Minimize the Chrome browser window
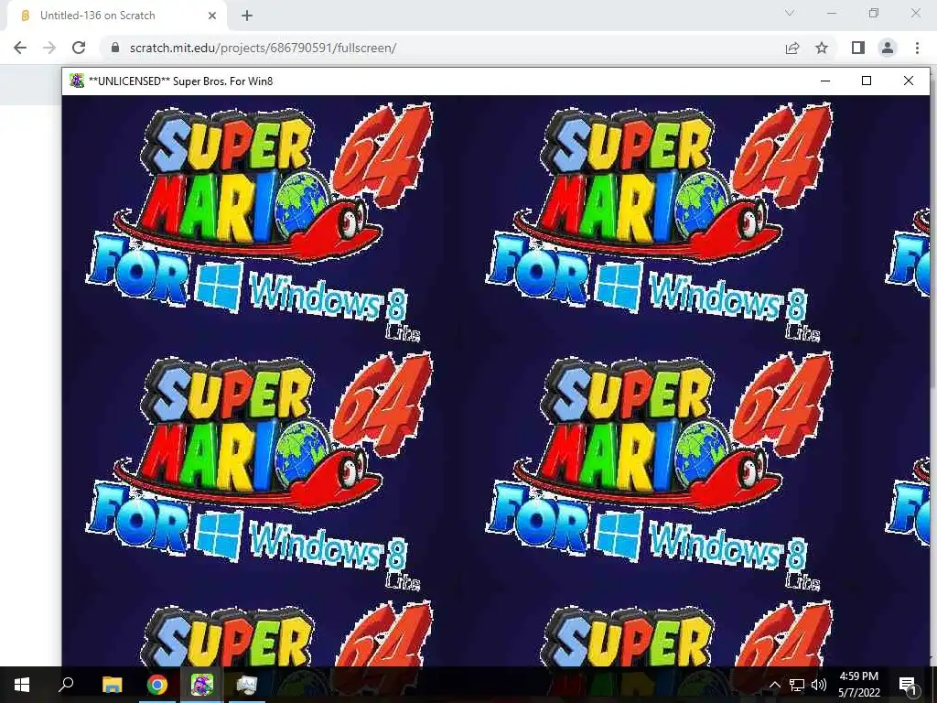The height and width of the screenshot is (703, 937). 831,13
